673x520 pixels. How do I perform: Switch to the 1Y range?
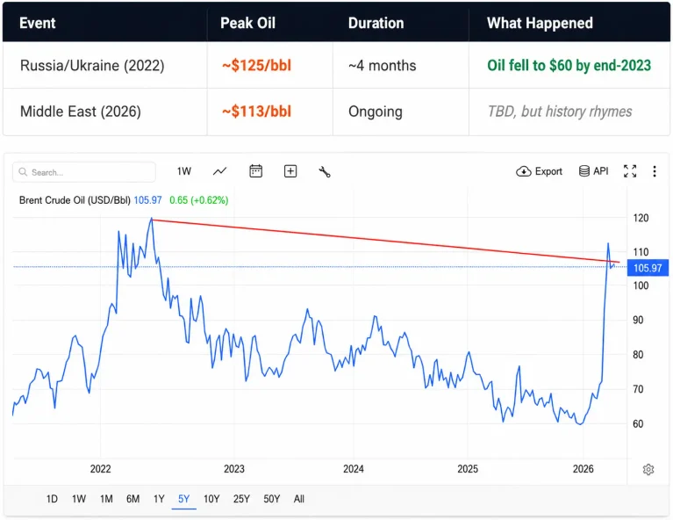pos(159,499)
